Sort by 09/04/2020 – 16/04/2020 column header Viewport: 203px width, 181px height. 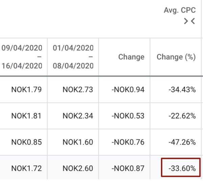coord(22,57)
